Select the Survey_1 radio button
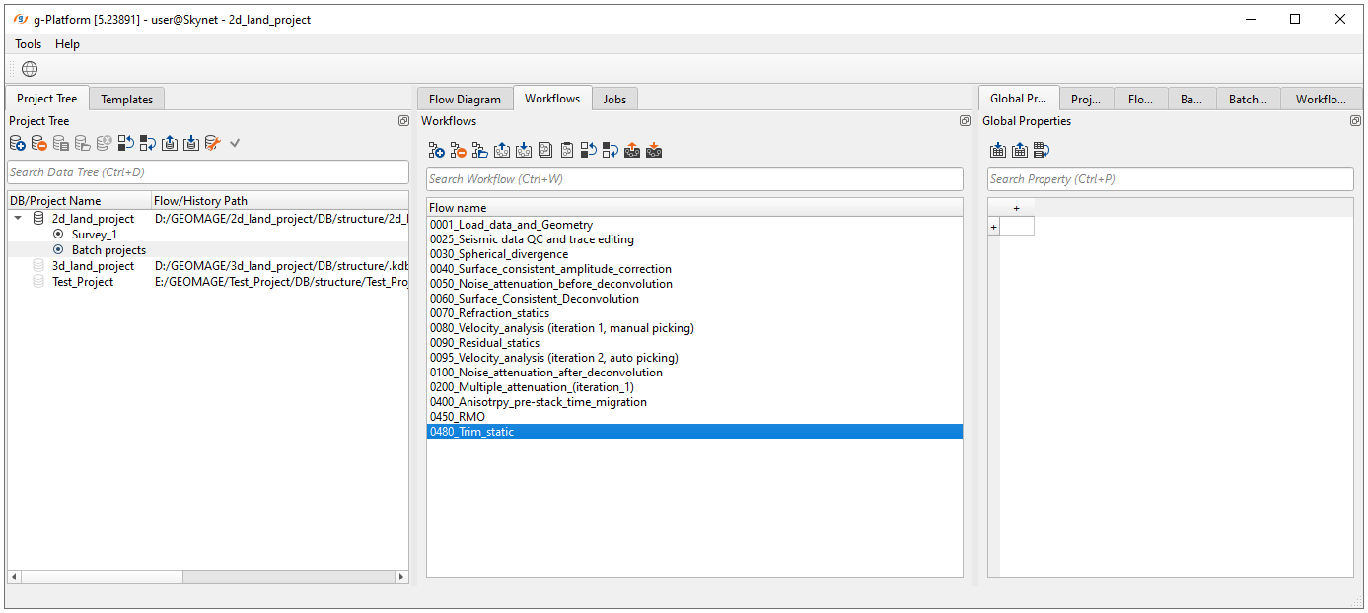The height and width of the screenshot is (613, 1368). [x=58, y=235]
